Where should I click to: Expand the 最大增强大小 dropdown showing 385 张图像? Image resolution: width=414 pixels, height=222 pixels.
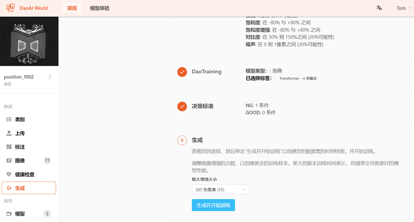pyautogui.click(x=221, y=190)
